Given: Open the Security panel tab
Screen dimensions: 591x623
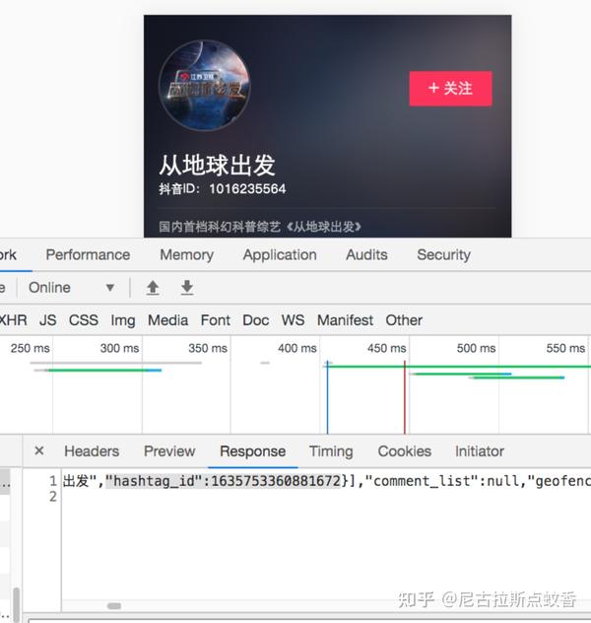Looking at the screenshot, I should point(443,254).
